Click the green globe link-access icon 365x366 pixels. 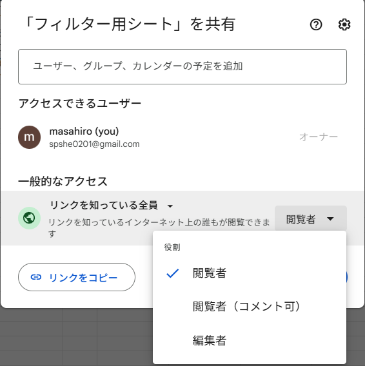pos(29,218)
